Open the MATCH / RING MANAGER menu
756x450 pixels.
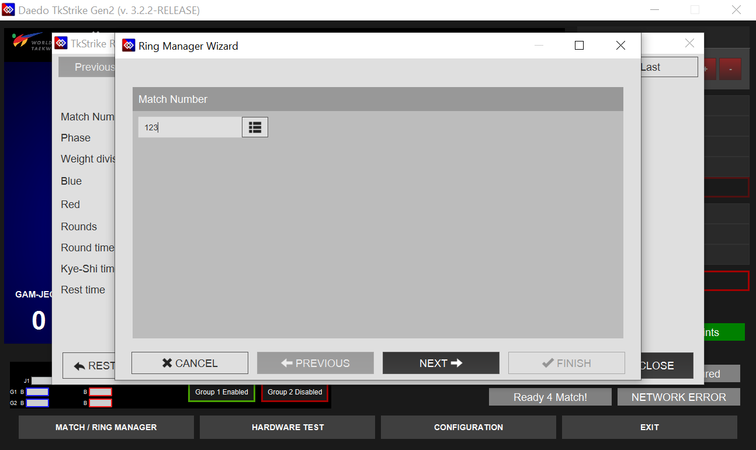point(106,427)
